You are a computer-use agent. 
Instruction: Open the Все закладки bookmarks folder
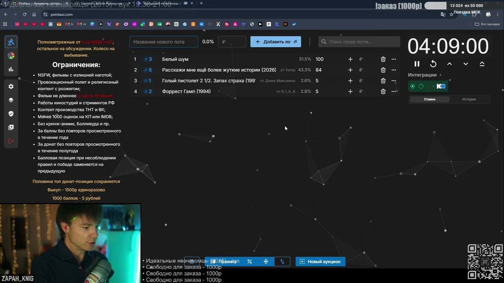(x=487, y=24)
